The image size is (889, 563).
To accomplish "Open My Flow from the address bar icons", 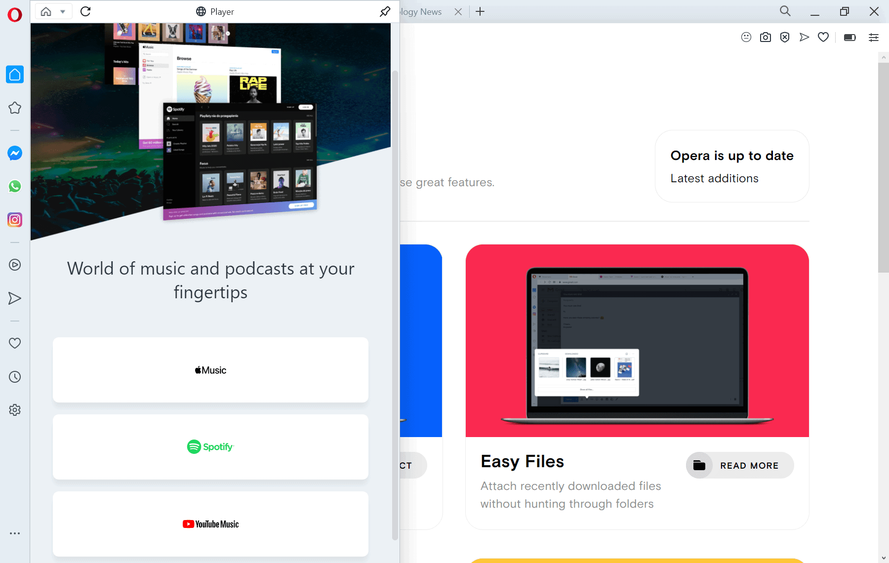I will tap(804, 37).
